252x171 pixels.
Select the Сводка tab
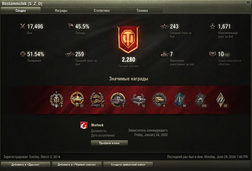pos(21,10)
